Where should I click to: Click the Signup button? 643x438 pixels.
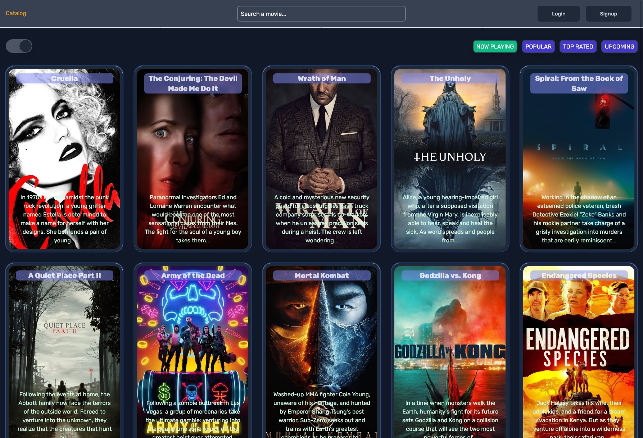click(608, 14)
